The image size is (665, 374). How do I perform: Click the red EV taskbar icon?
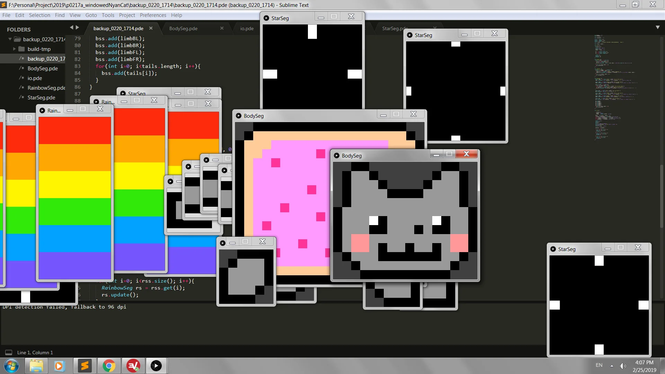point(133,366)
